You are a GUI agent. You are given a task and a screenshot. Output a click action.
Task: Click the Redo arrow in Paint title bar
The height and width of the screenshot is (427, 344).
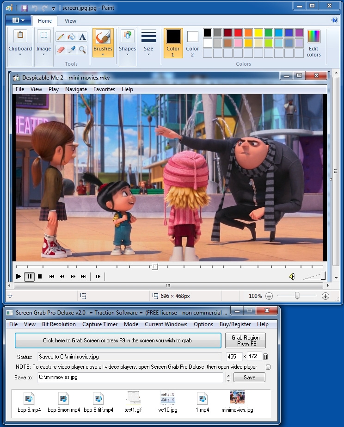[x=44, y=8]
